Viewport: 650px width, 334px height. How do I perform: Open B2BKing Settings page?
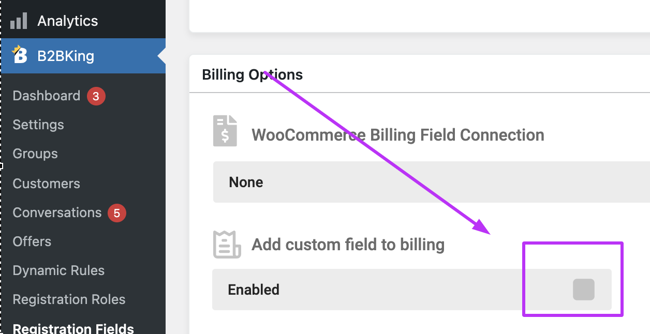coord(38,125)
